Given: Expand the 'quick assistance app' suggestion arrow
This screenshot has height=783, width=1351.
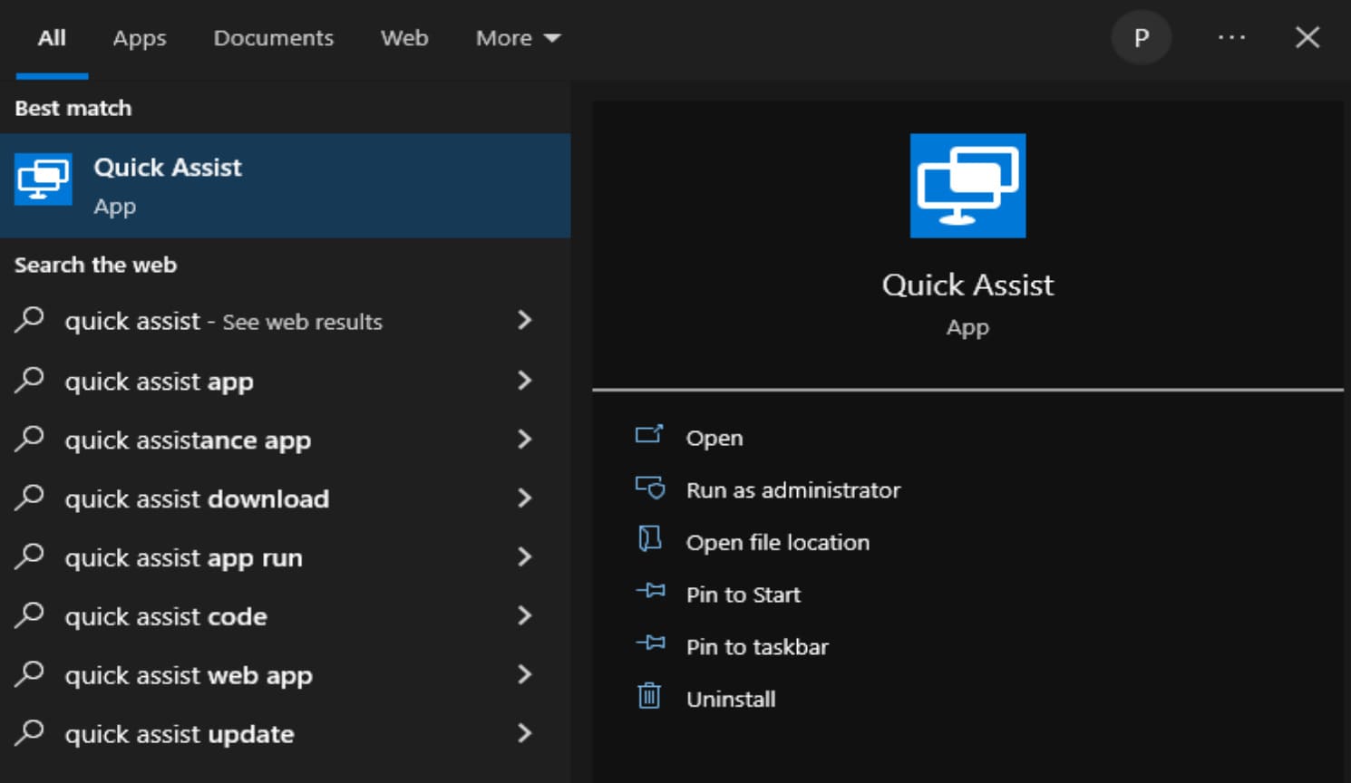Looking at the screenshot, I should click(524, 439).
